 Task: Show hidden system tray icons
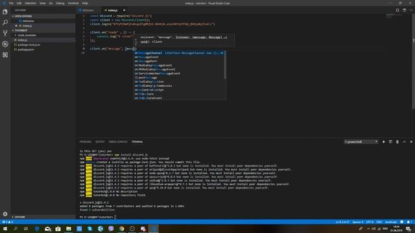[368, 228]
